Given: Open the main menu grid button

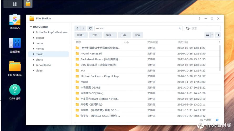Looking at the screenshot, I should click(x=15, y=4).
